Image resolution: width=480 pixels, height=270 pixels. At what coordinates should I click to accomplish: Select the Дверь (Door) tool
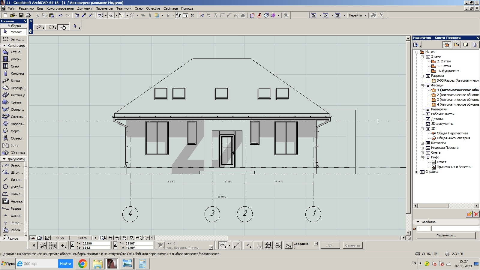click(14, 59)
